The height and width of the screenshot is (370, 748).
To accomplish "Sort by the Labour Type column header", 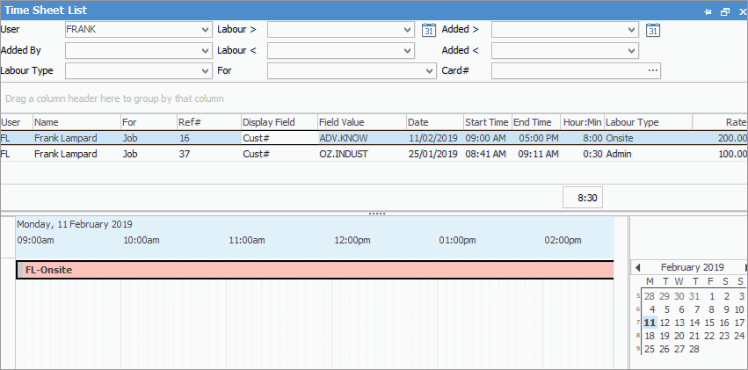I will pos(649,122).
